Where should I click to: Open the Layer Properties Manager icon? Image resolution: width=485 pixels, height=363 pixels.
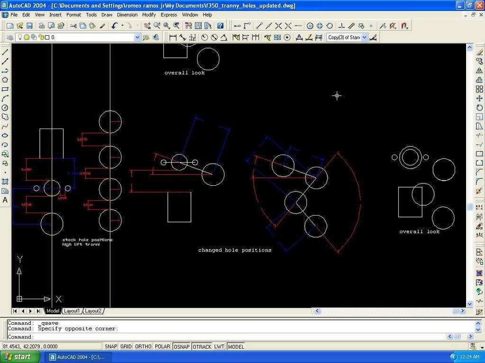(x=10, y=37)
